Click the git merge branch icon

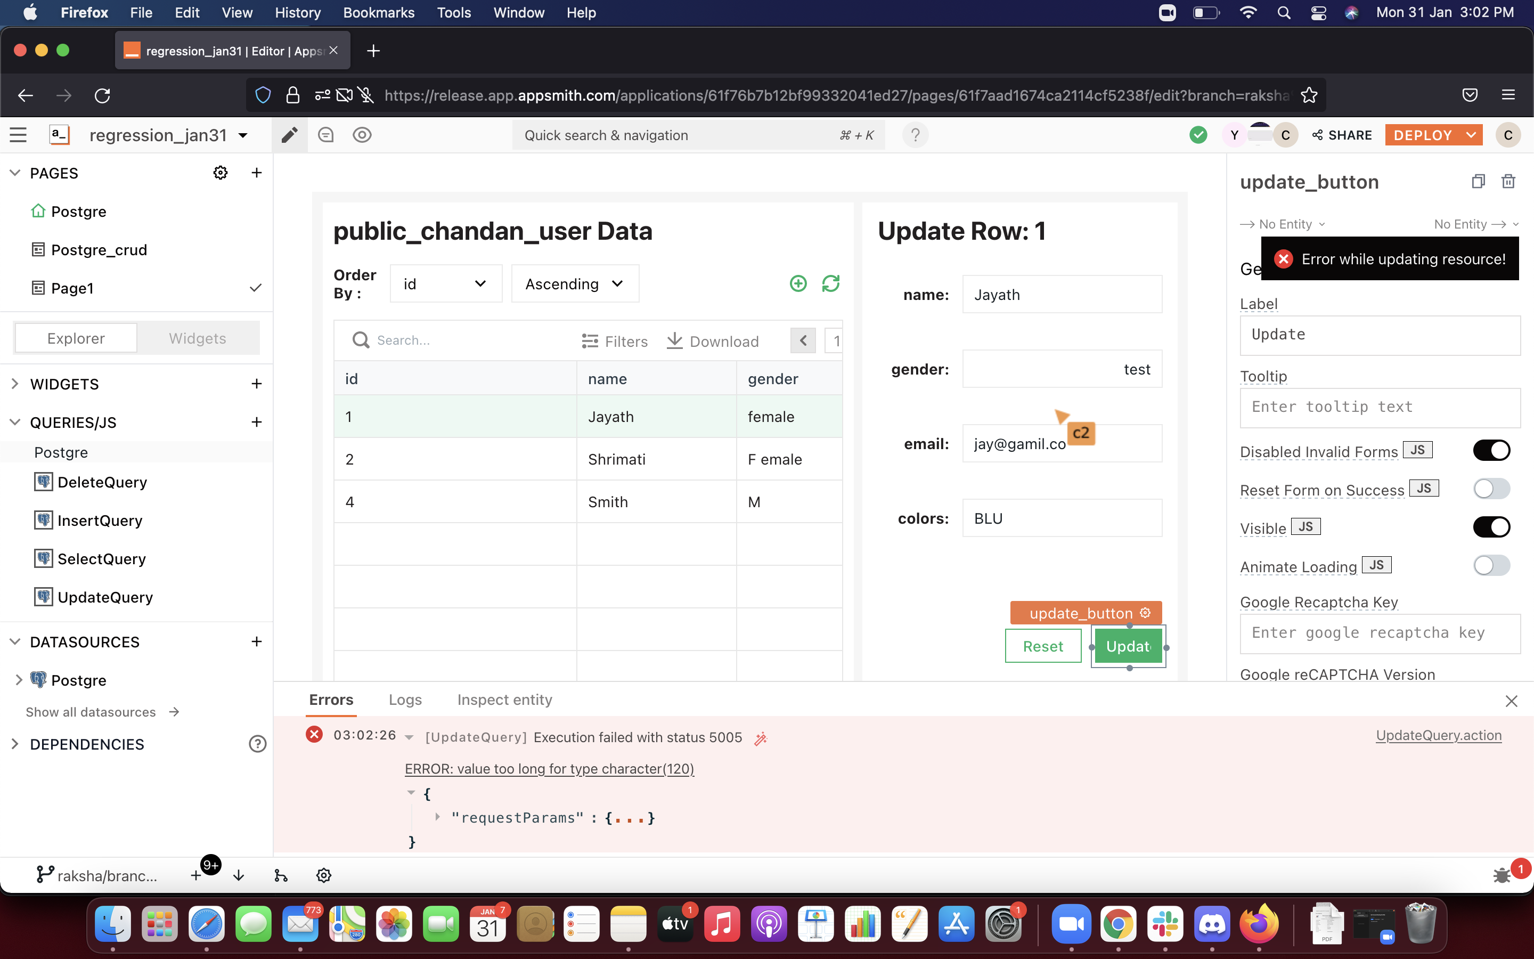click(281, 875)
